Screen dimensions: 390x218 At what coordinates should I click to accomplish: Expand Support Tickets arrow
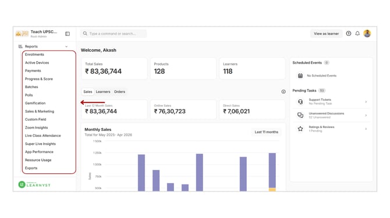tap(366, 102)
